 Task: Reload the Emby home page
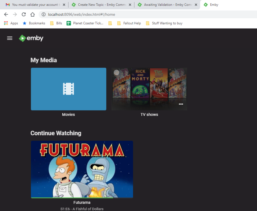(24, 14)
